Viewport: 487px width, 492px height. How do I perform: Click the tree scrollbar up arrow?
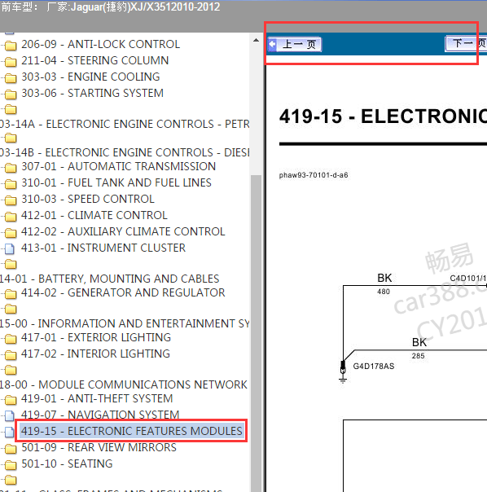pyautogui.click(x=256, y=41)
